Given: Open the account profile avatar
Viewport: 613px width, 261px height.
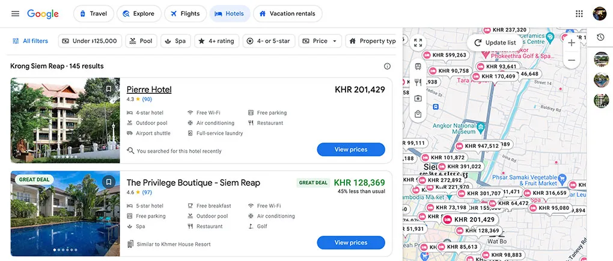Looking at the screenshot, I should pyautogui.click(x=599, y=14).
